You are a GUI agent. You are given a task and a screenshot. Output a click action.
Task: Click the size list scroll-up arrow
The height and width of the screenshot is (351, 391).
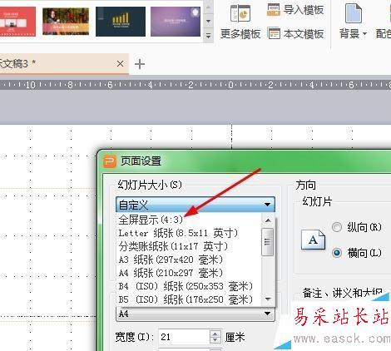268,220
